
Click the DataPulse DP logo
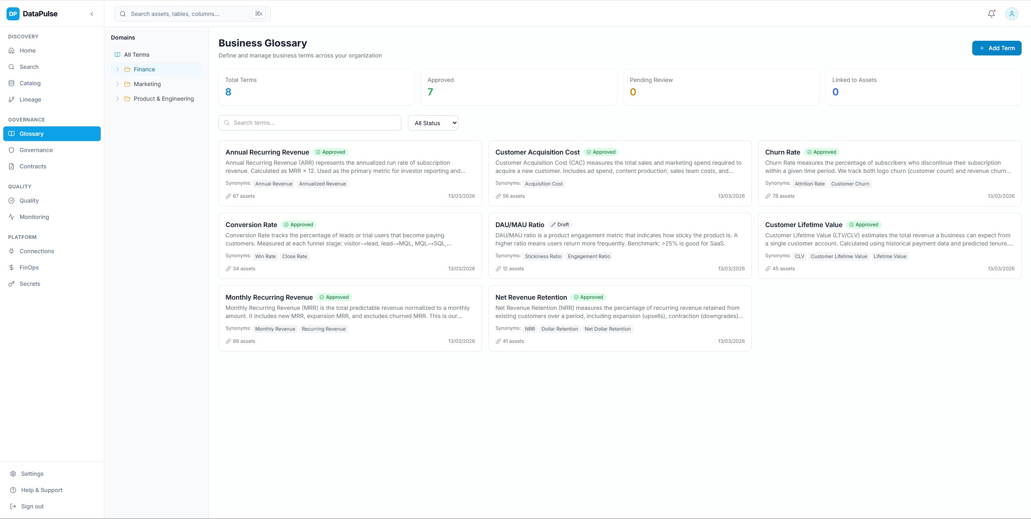click(13, 14)
